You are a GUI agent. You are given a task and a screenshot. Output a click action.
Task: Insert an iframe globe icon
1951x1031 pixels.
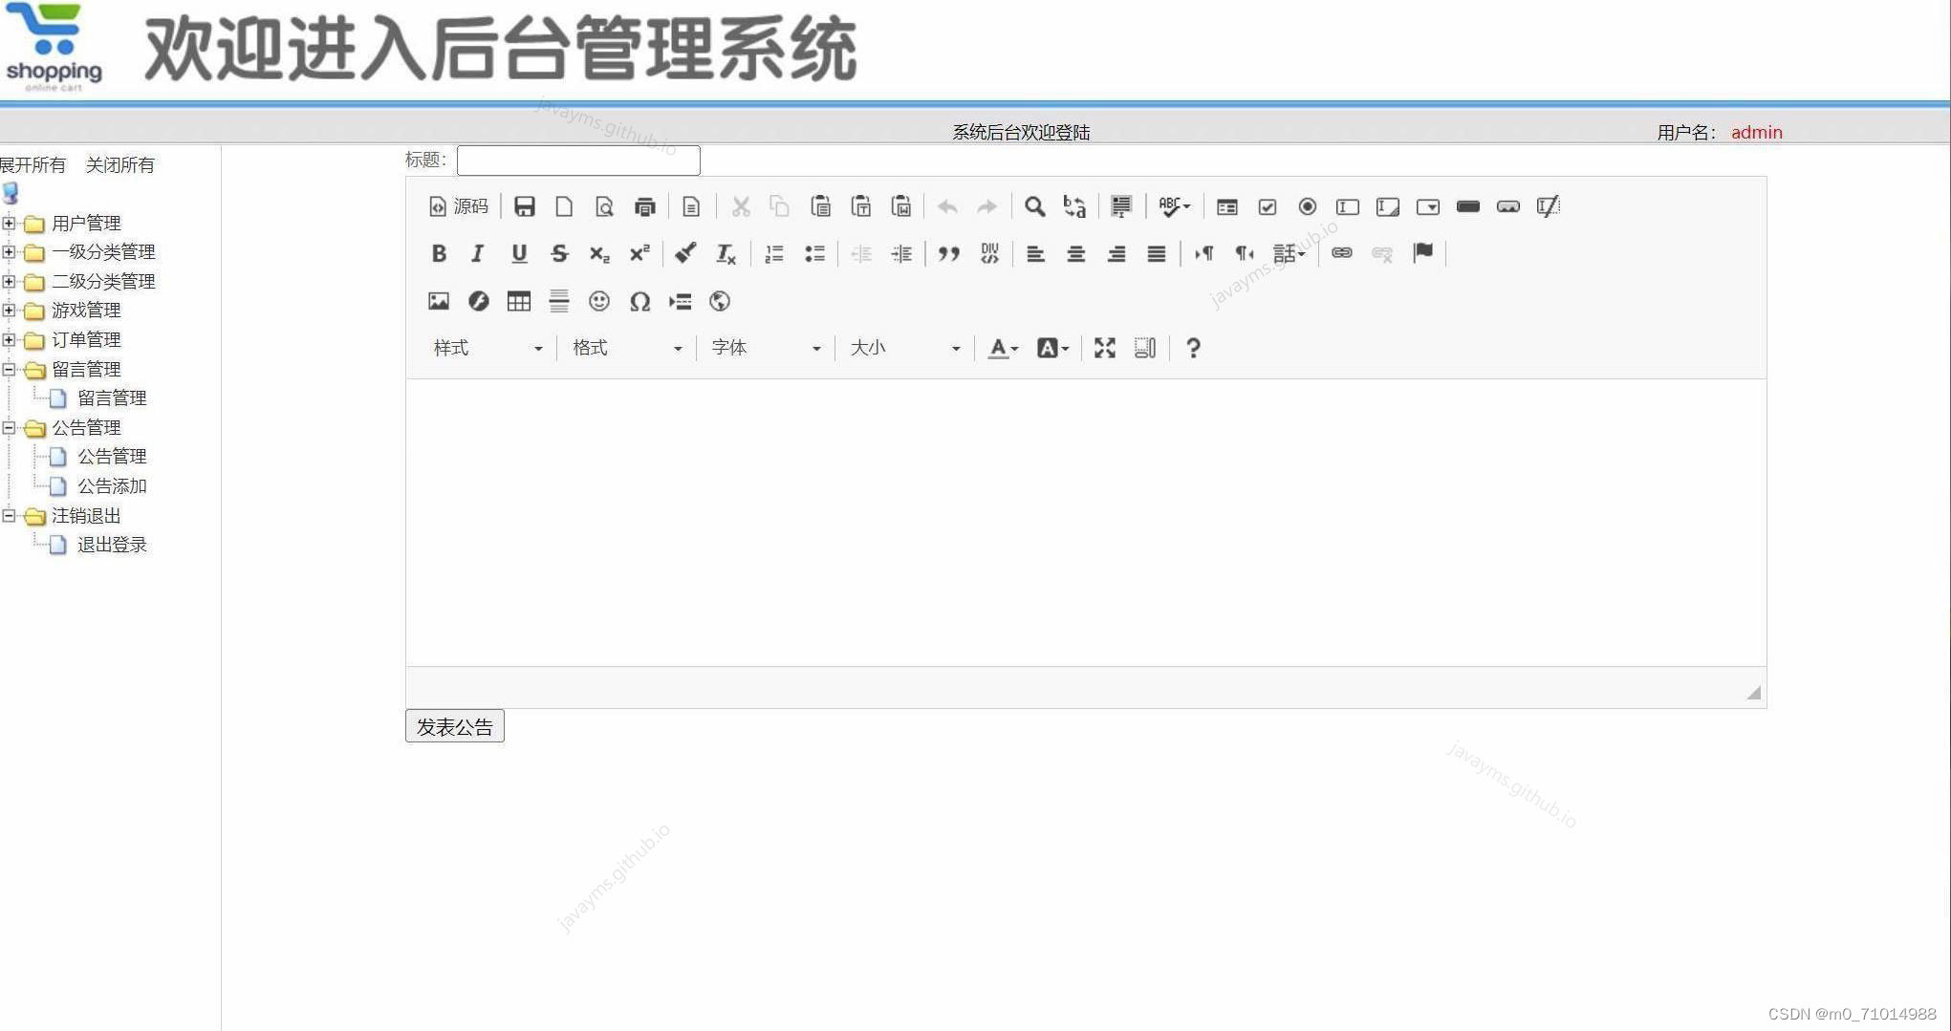coord(720,301)
